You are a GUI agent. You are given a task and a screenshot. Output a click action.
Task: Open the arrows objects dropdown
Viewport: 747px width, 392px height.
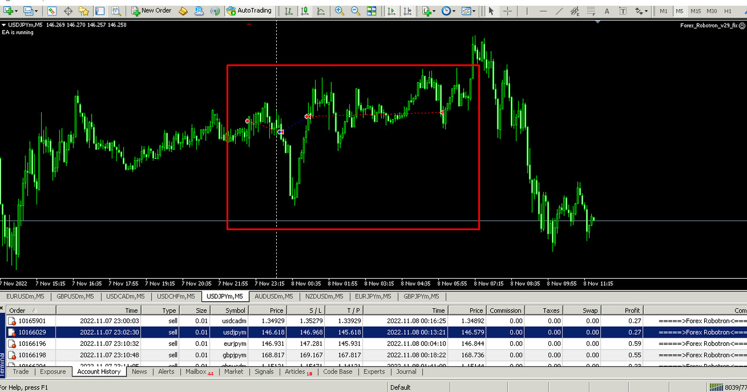(x=641, y=11)
